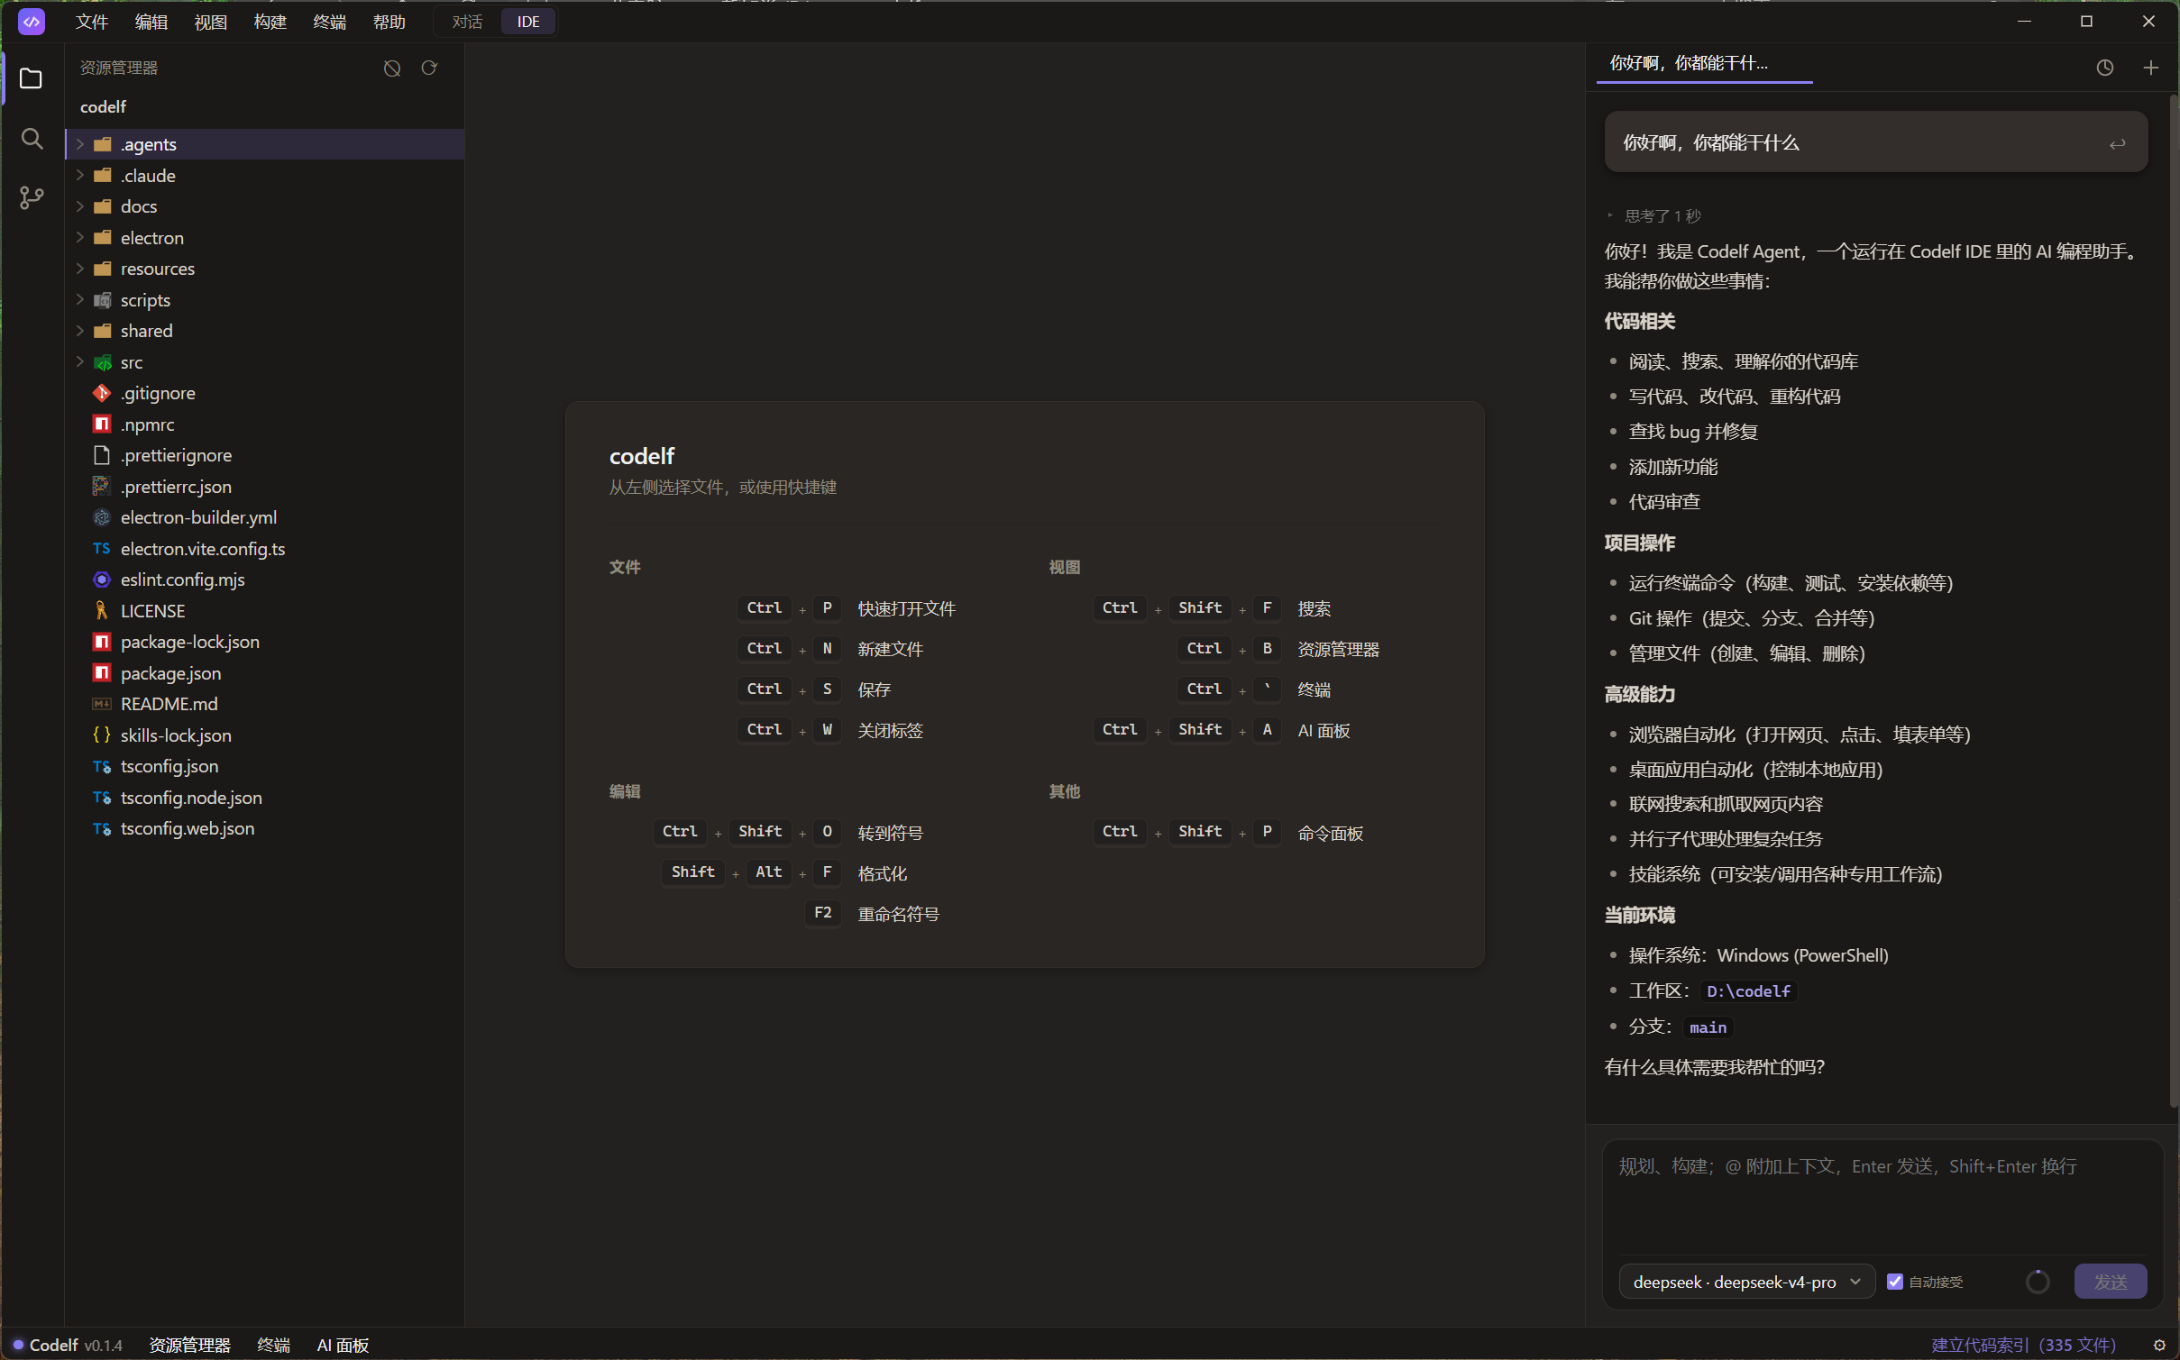
Task: Open chat history clock icon
Action: pos(2104,68)
